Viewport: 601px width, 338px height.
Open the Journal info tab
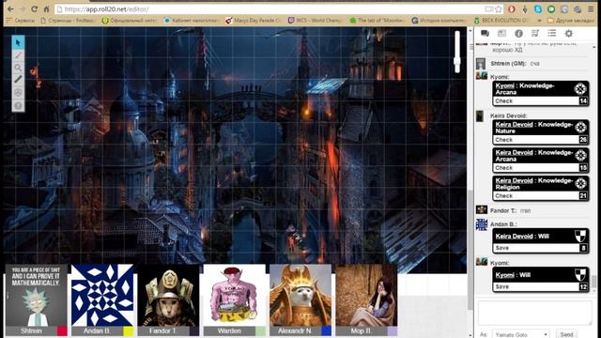[x=518, y=34]
